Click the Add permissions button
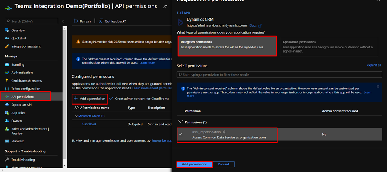 point(194,164)
